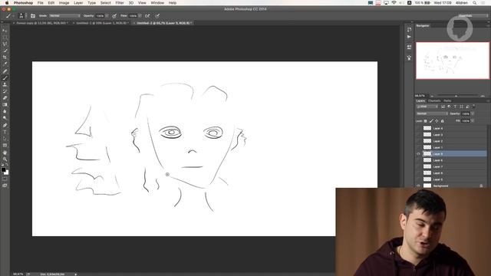This screenshot has width=491, height=276.
Task: Select the Healing Brush tool
Action: tap(5, 71)
